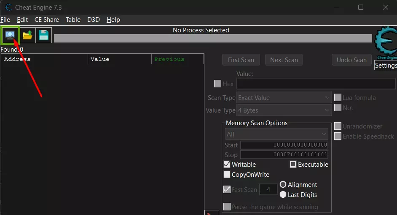Screen dimensions: 397x215
Task: Enable the Executable checkbox
Action: click(x=293, y=164)
